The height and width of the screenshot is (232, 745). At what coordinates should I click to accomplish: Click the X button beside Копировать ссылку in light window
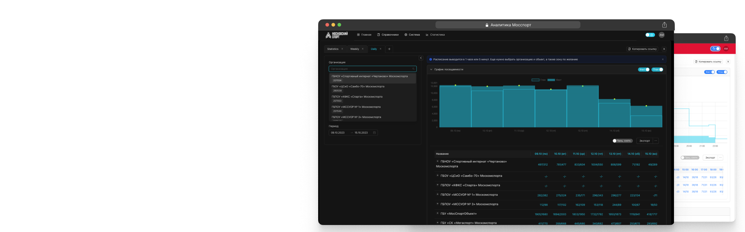(x=728, y=61)
